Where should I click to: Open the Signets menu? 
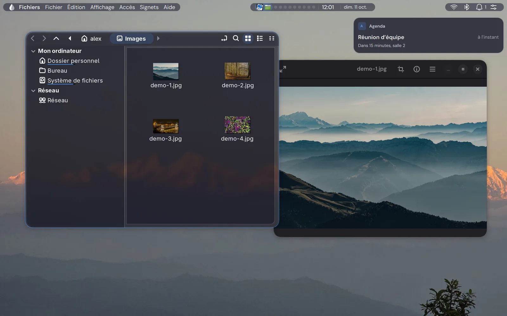(x=149, y=7)
